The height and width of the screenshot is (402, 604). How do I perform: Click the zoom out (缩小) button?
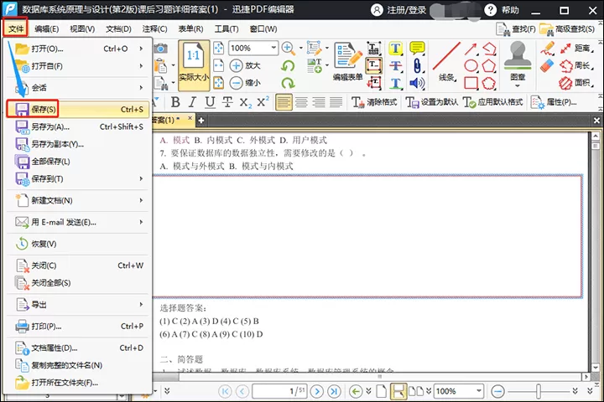point(245,83)
